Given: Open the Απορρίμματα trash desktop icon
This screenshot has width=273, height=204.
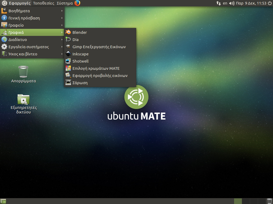Looking at the screenshot, I should tap(23, 72).
